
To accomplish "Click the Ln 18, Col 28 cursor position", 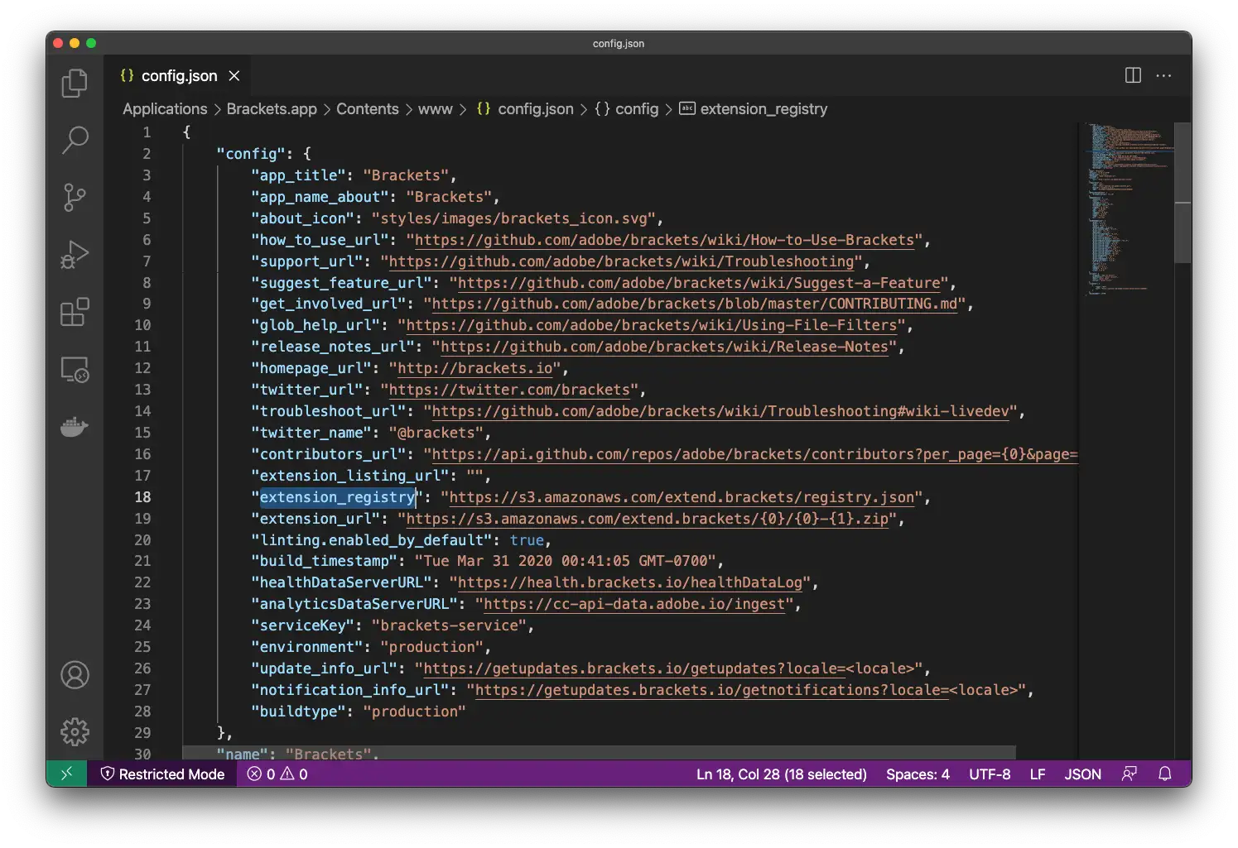I will pos(781,774).
